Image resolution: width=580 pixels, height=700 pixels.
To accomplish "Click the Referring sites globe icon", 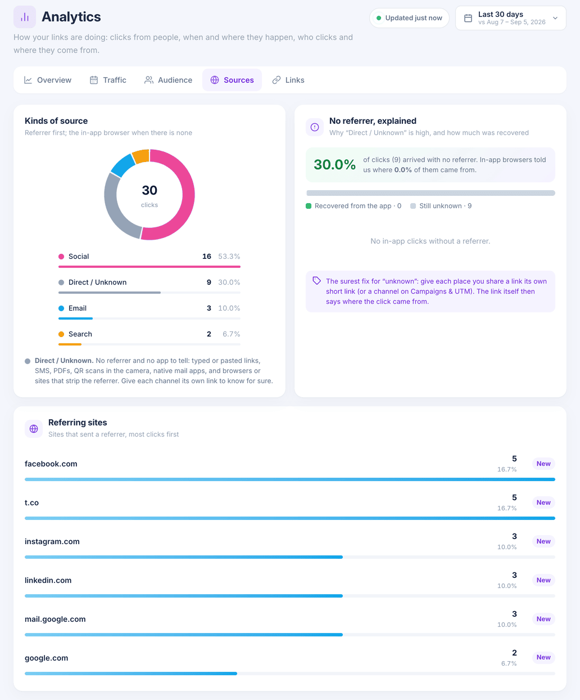I will click(34, 429).
